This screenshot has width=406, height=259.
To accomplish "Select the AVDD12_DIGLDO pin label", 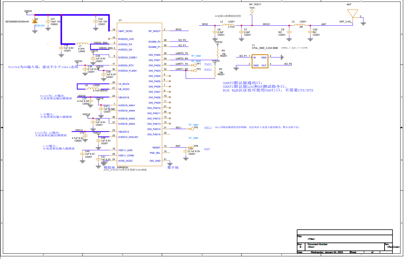I will point(128,137).
